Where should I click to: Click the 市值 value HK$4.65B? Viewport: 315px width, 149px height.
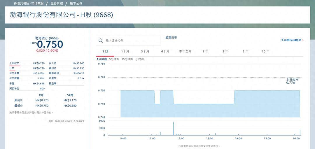point(39,83)
